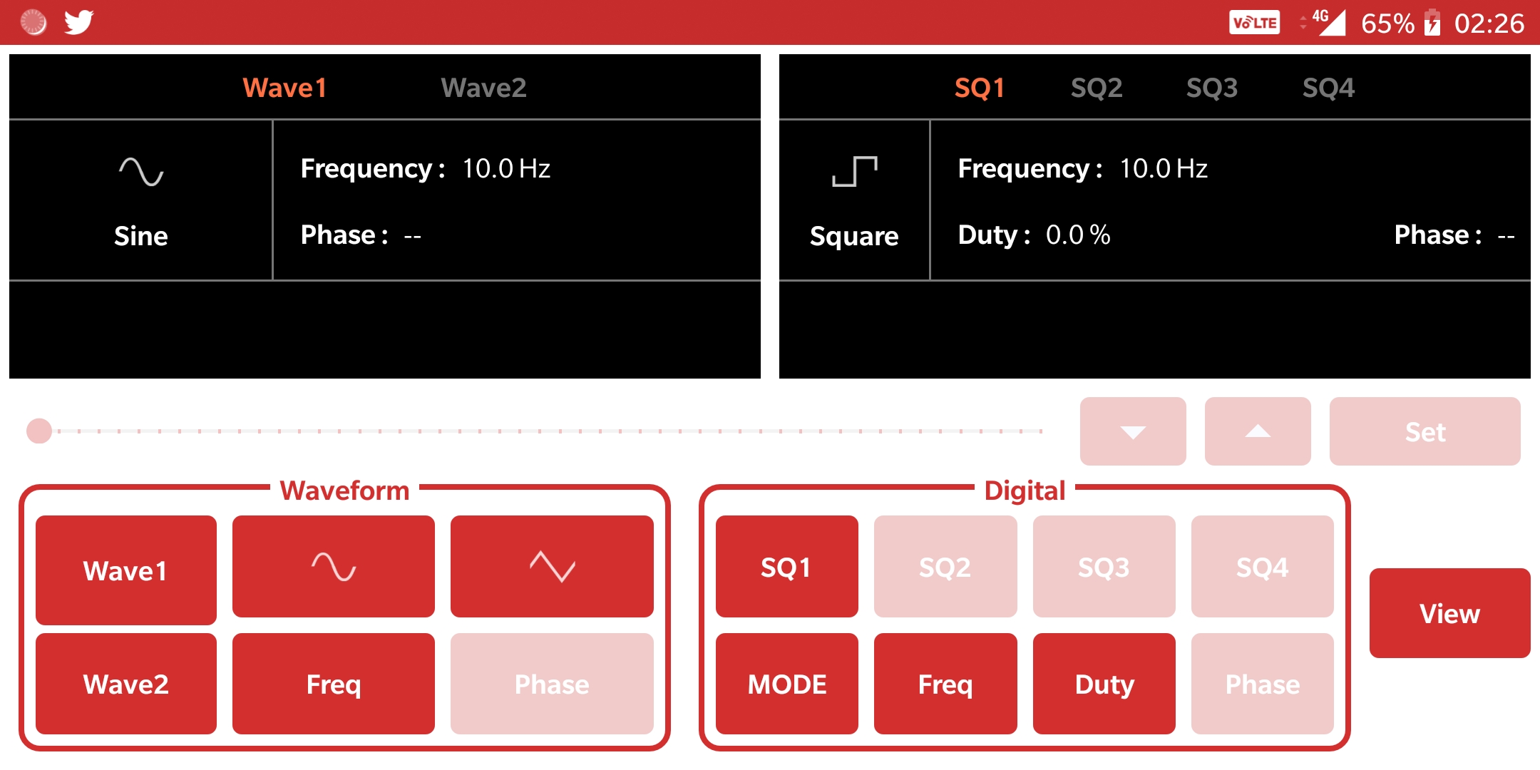Toggle the Wave1 waveform button

click(x=126, y=570)
